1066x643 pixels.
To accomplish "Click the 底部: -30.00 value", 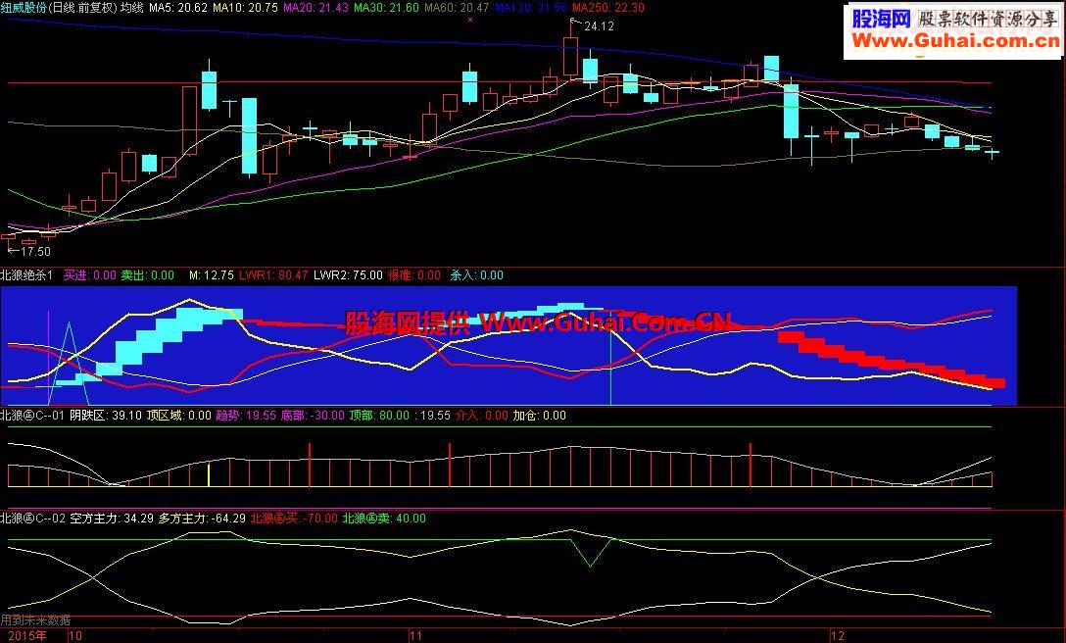I will (x=313, y=416).
